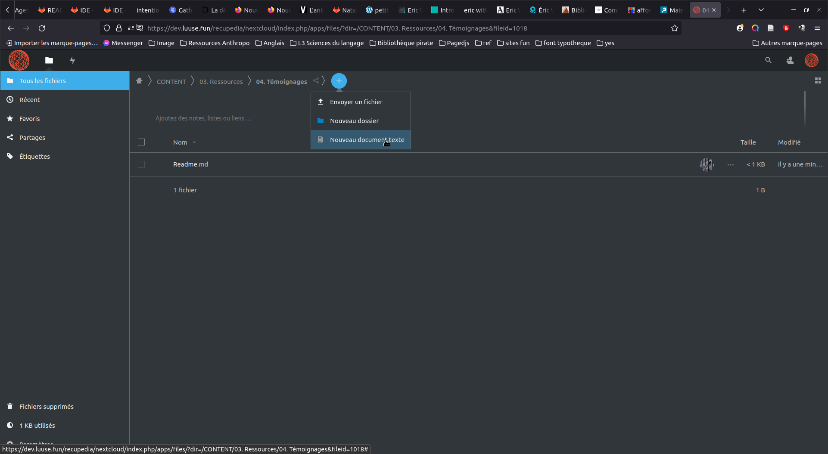Click the blue plus new-file button
828x454 pixels.
[339, 81]
